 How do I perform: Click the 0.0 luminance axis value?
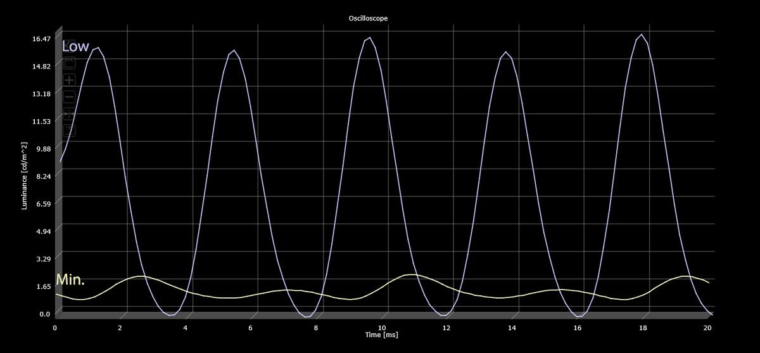46,314
